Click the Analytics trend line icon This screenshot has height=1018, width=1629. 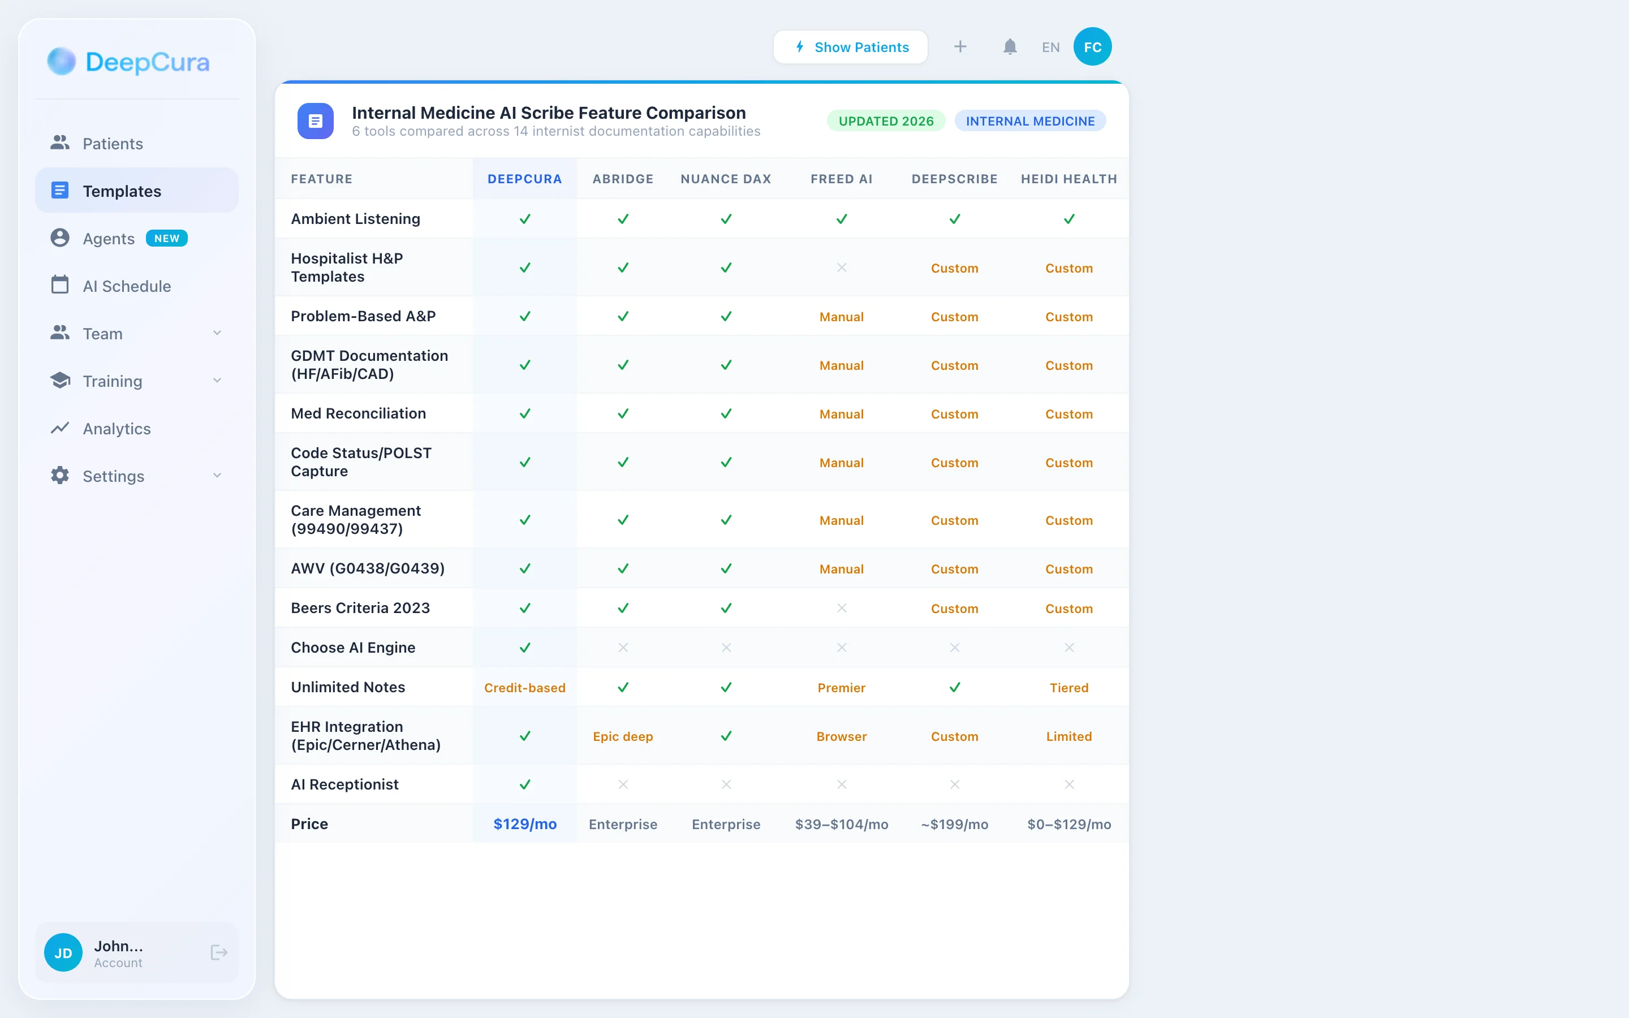click(60, 428)
